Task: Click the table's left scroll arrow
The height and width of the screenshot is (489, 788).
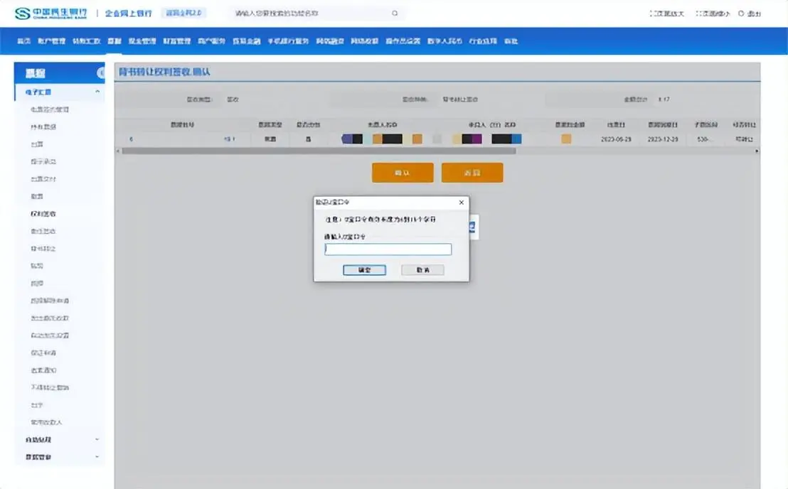Action: [118, 151]
